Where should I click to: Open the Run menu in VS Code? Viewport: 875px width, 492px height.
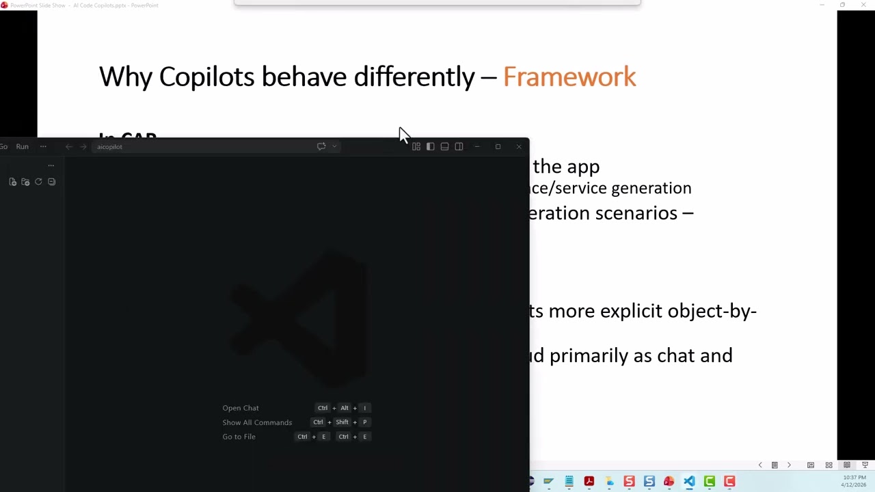point(23,146)
